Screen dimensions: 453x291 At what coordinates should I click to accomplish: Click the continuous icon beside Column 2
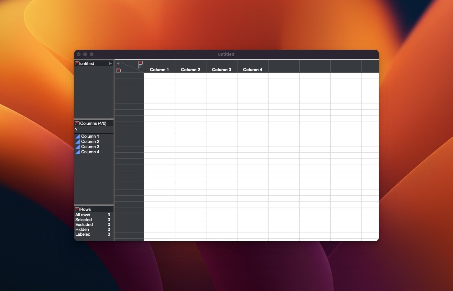point(78,142)
